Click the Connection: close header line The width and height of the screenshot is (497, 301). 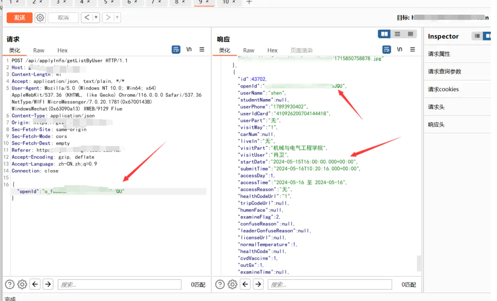pos(35,171)
